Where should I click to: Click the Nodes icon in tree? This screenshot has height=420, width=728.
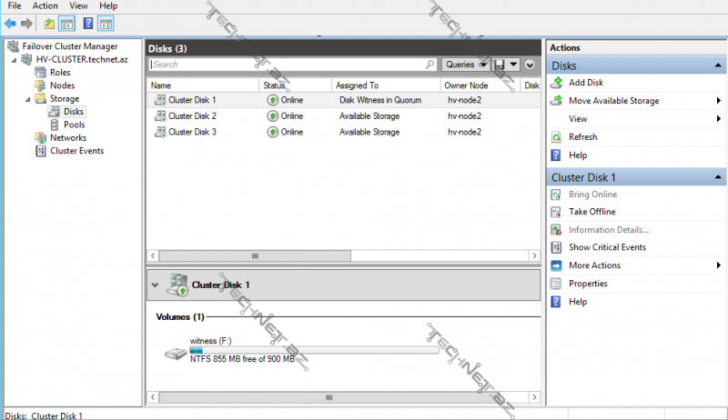click(41, 85)
